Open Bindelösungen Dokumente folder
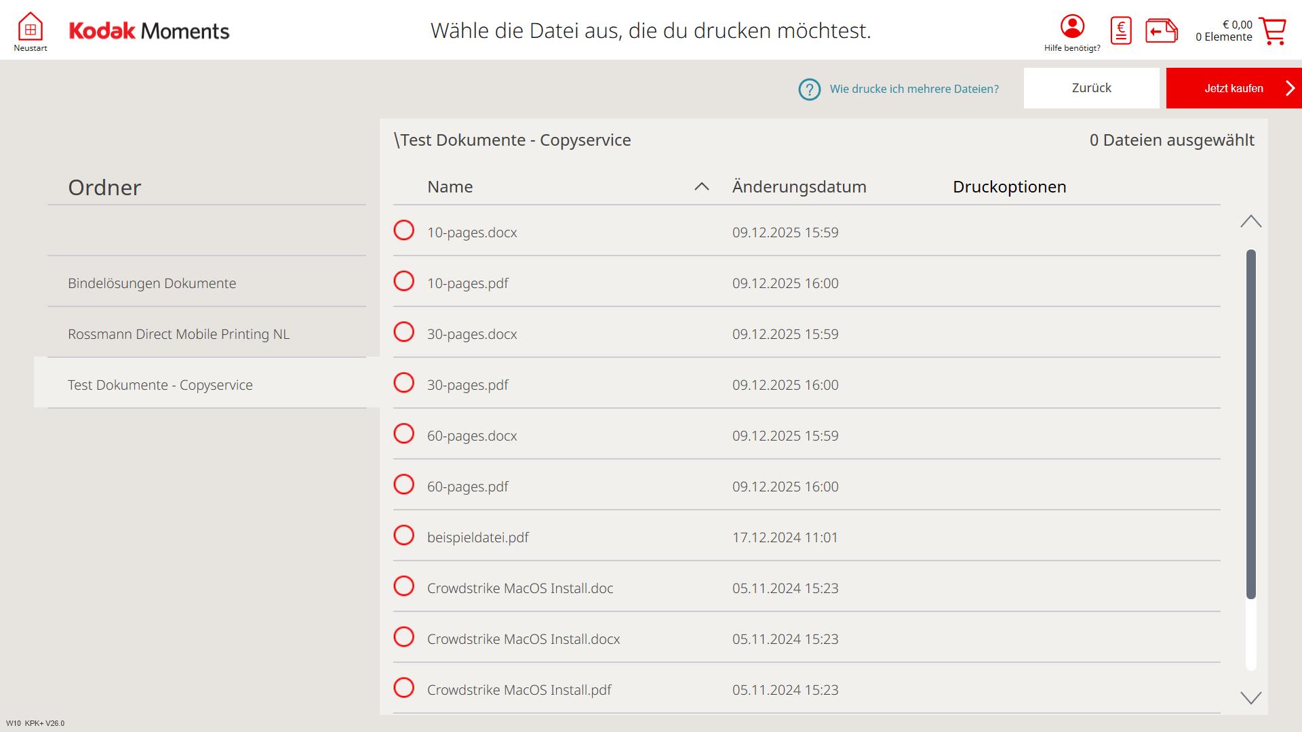 click(152, 283)
